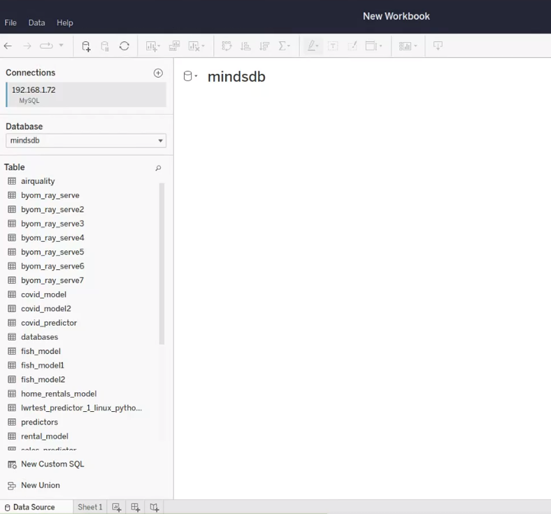551x514 pixels.
Task: Click the forward arrow in toolbar
Action: pos(27,45)
